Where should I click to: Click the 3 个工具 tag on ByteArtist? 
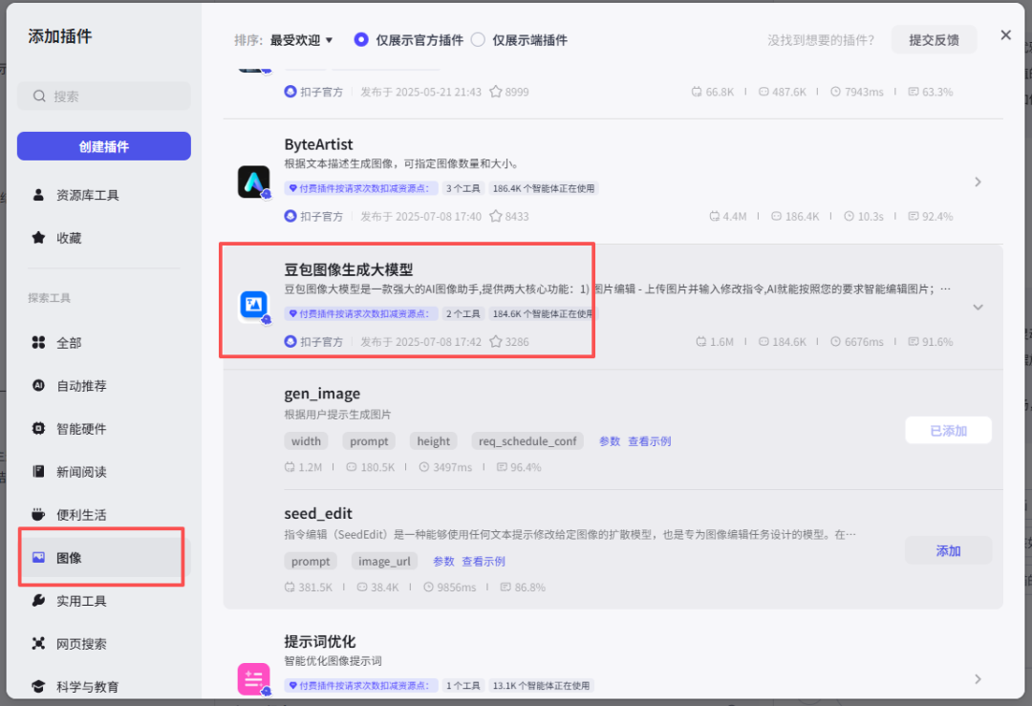tap(463, 188)
